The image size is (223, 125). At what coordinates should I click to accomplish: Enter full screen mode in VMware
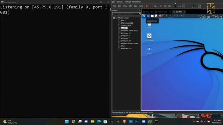tap(184, 6)
